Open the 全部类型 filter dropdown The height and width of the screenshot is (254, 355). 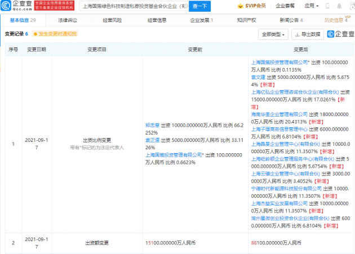point(273,34)
